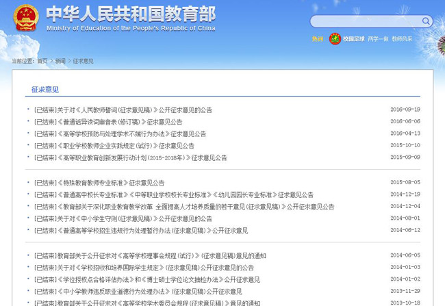This screenshot has width=445, height=306.
Task: Open the 人民教师誓词 consultation notice
Action: [x=123, y=110]
